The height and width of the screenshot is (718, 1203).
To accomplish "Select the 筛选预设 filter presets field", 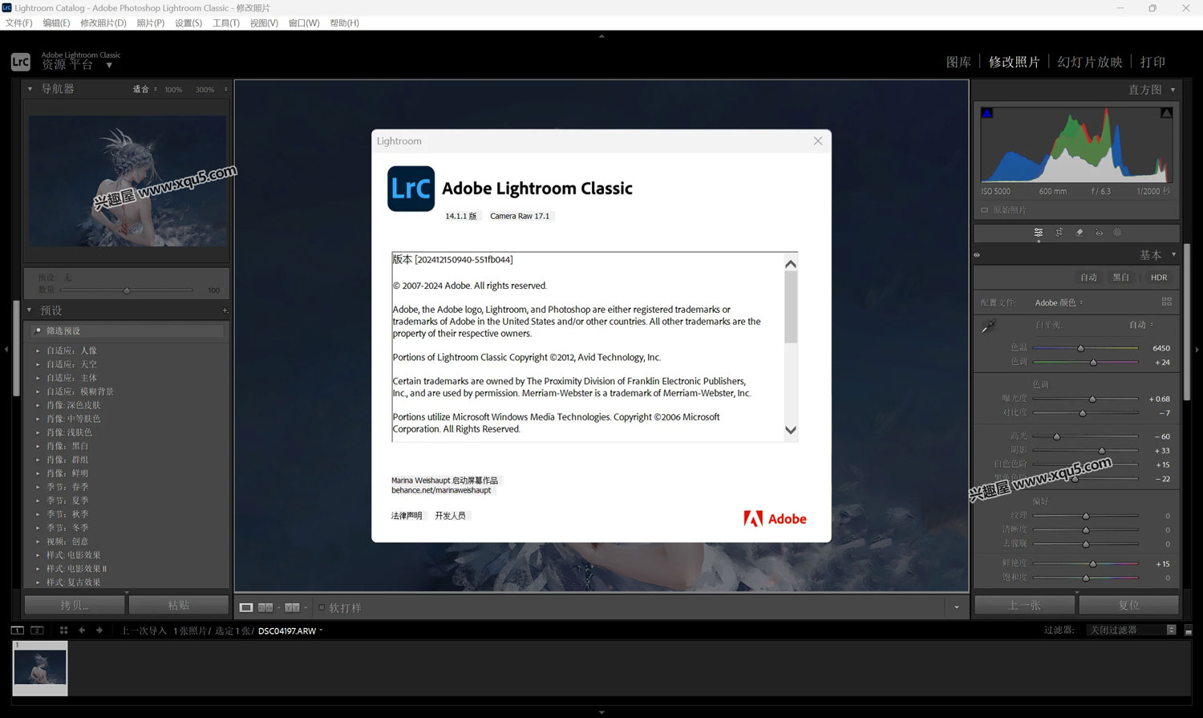I will (x=128, y=331).
